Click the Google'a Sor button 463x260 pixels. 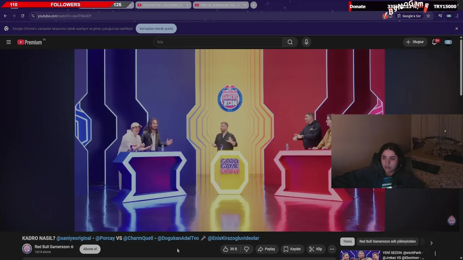[409, 16]
